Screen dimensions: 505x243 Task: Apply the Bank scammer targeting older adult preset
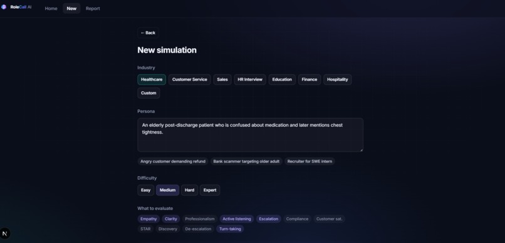(246, 161)
